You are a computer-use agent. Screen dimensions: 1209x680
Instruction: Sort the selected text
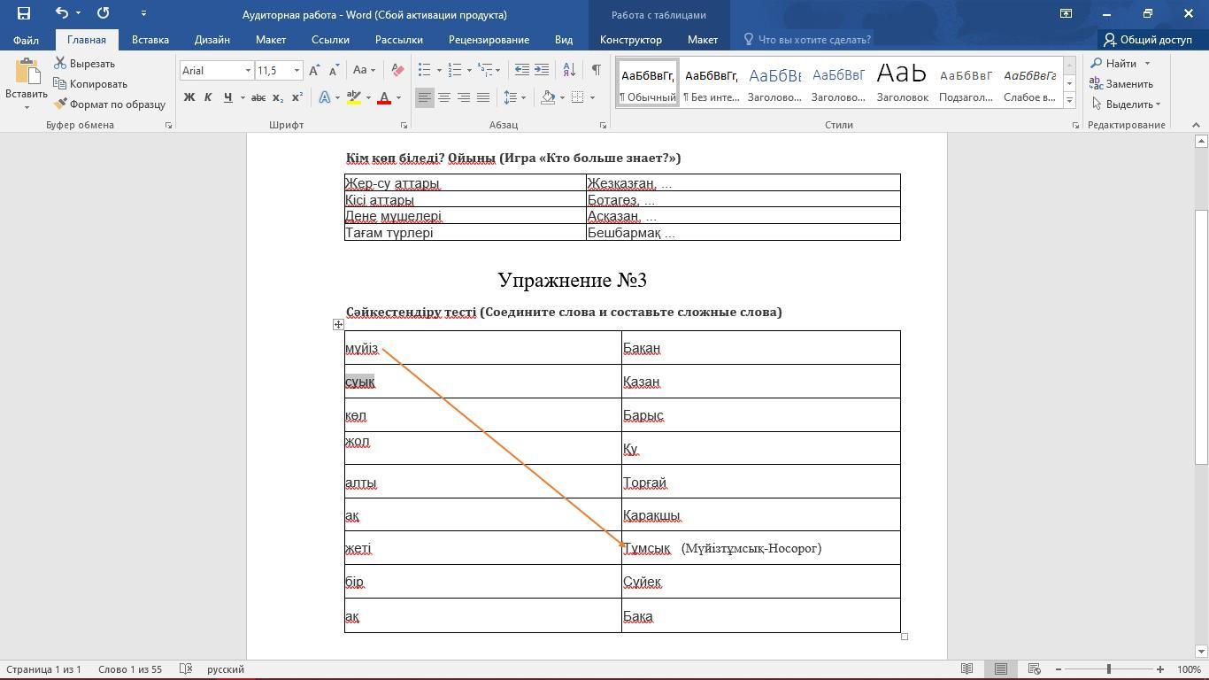click(x=569, y=70)
